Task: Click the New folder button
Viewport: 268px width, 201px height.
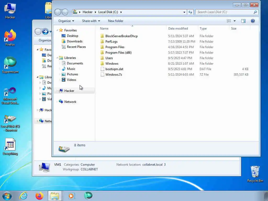Action: point(115,21)
